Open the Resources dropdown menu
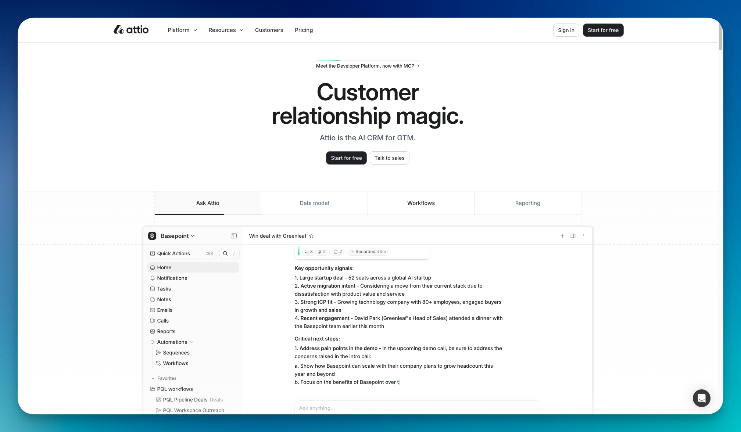This screenshot has width=741, height=432. click(x=226, y=30)
